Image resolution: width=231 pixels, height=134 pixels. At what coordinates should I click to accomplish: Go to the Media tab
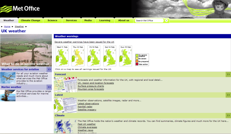[x=88, y=20]
